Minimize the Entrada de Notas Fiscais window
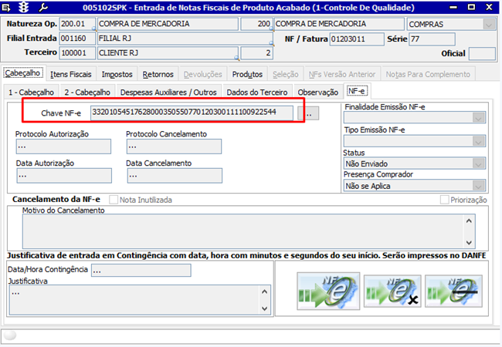 click(453, 7)
